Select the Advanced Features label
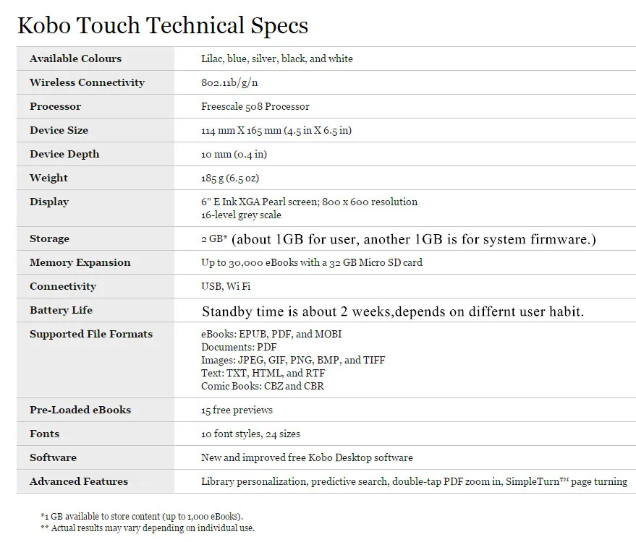This screenshot has height=542, width=636. (79, 481)
